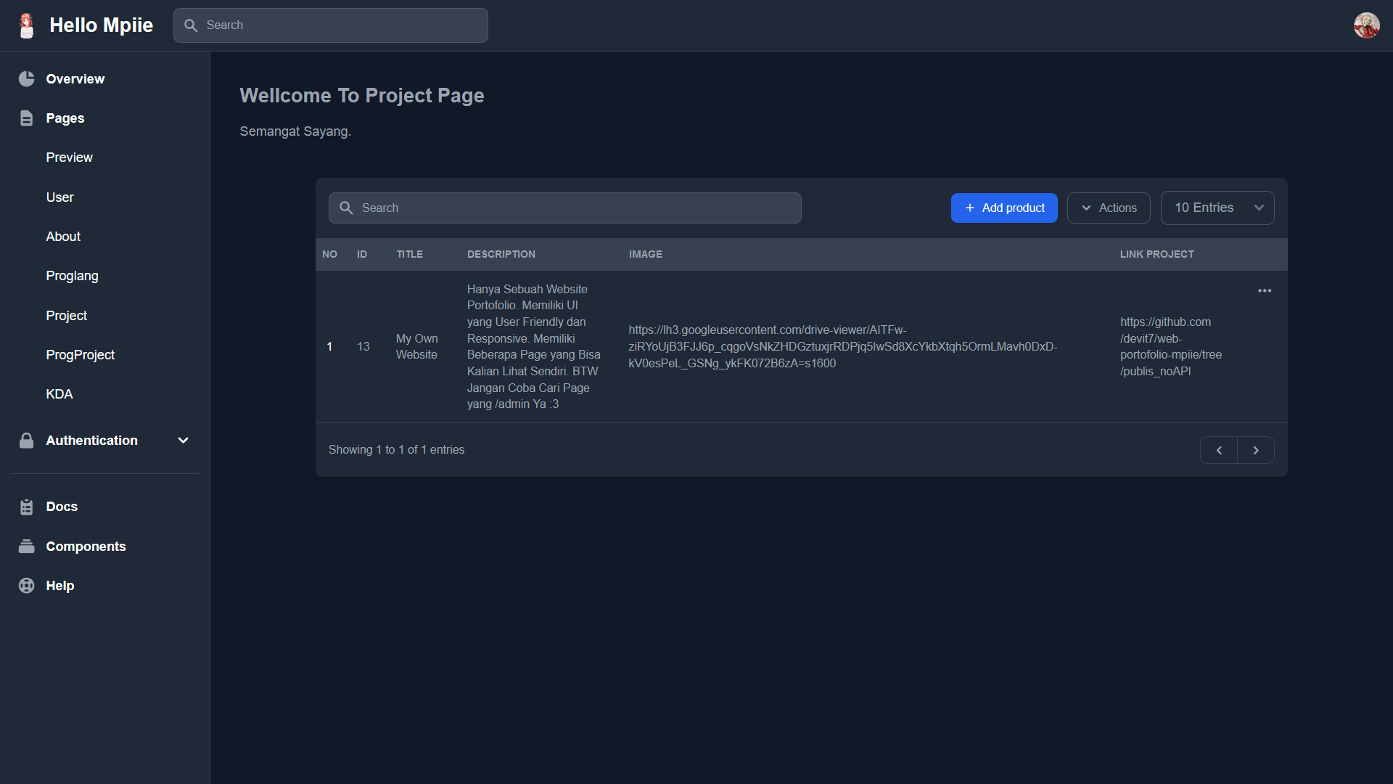Click the magnifier icon in table search field
The height and width of the screenshot is (784, 1393).
tap(347, 208)
